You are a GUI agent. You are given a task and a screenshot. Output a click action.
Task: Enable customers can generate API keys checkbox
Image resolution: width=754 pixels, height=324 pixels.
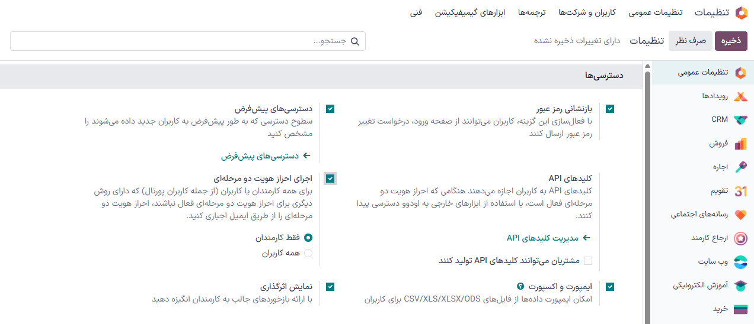(x=588, y=261)
